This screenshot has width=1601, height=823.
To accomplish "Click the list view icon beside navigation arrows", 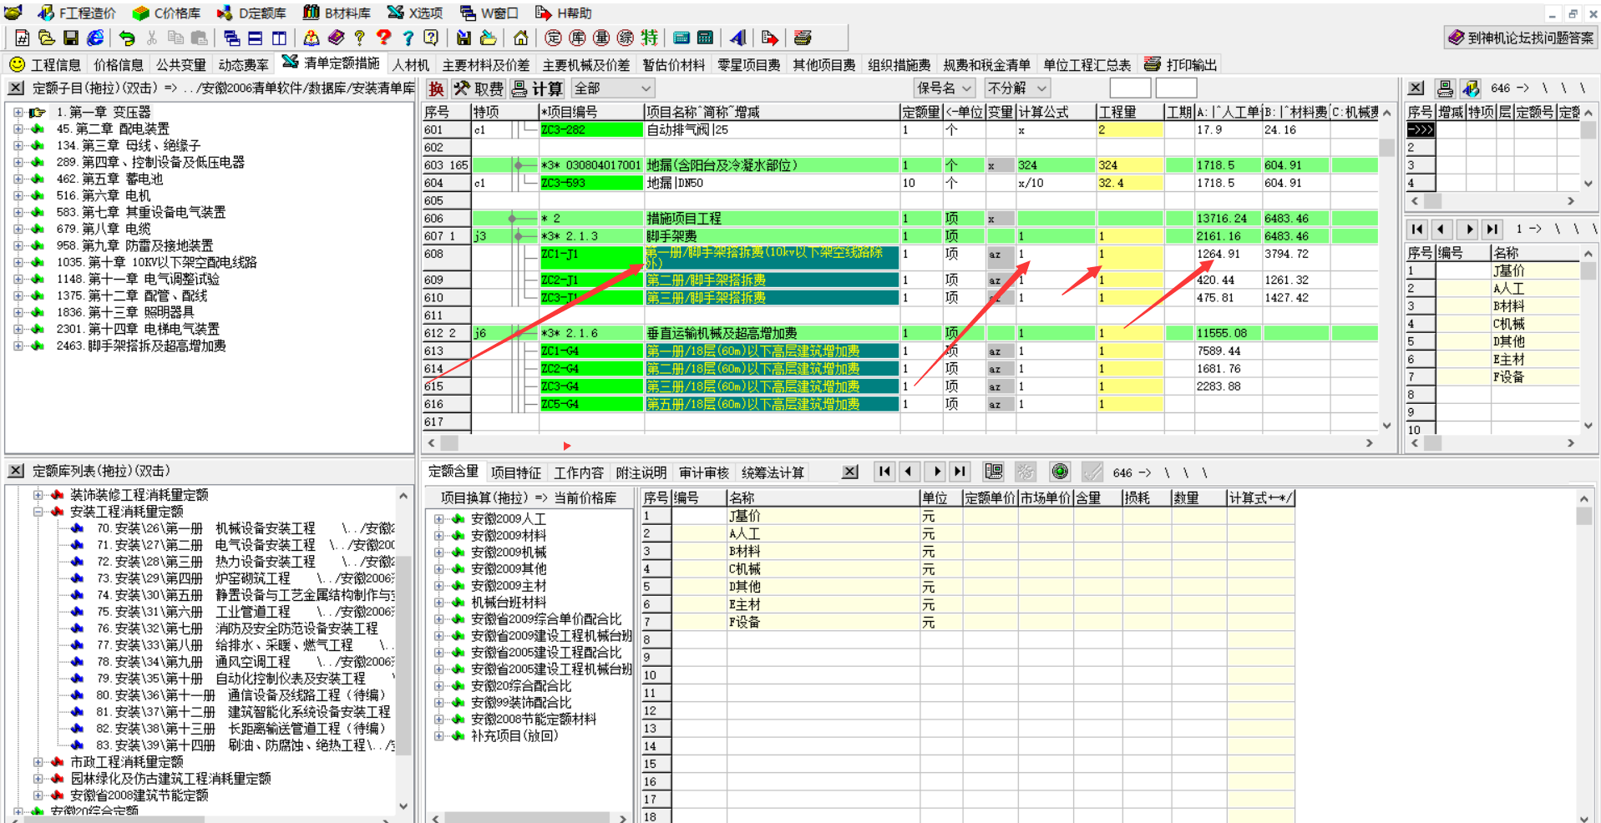I will tap(993, 472).
